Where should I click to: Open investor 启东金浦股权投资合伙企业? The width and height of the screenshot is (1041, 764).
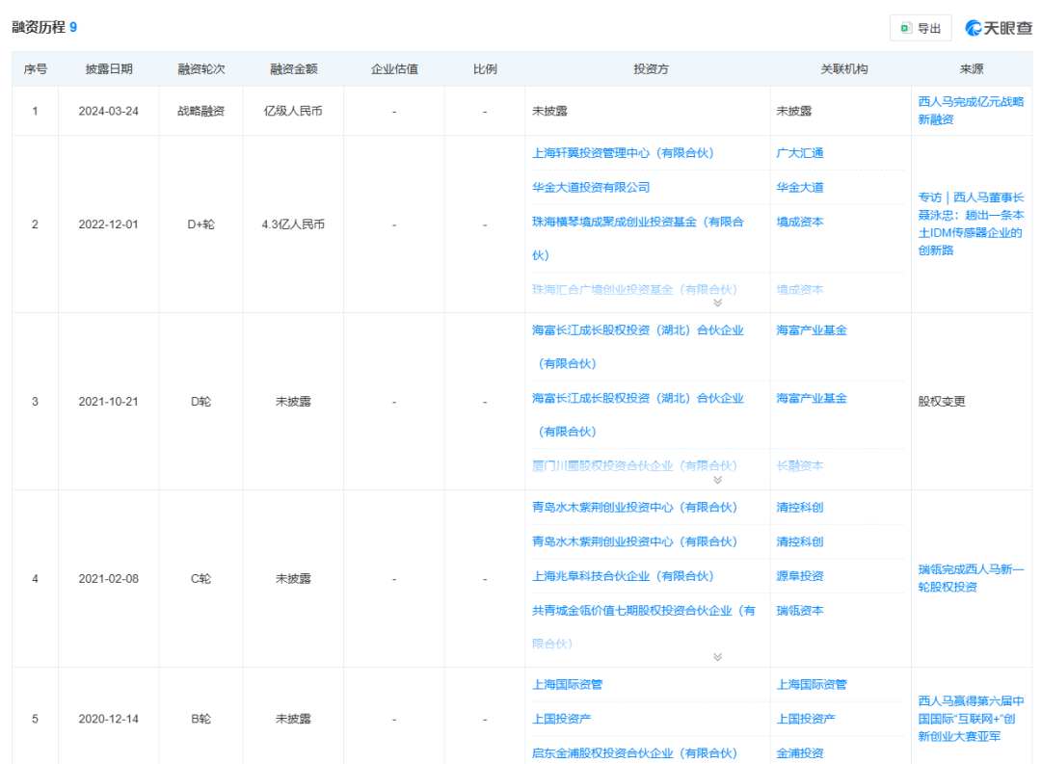click(x=634, y=753)
